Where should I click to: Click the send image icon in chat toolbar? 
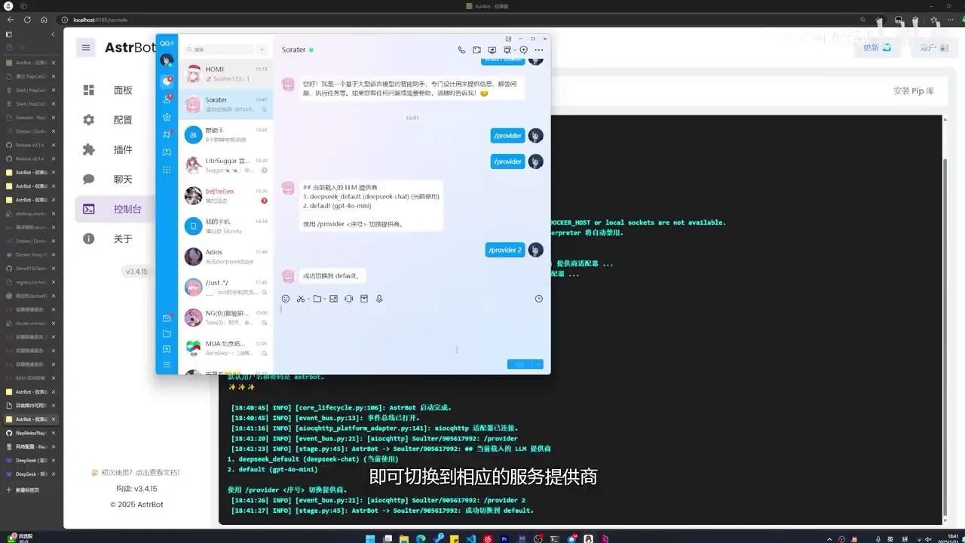click(333, 299)
